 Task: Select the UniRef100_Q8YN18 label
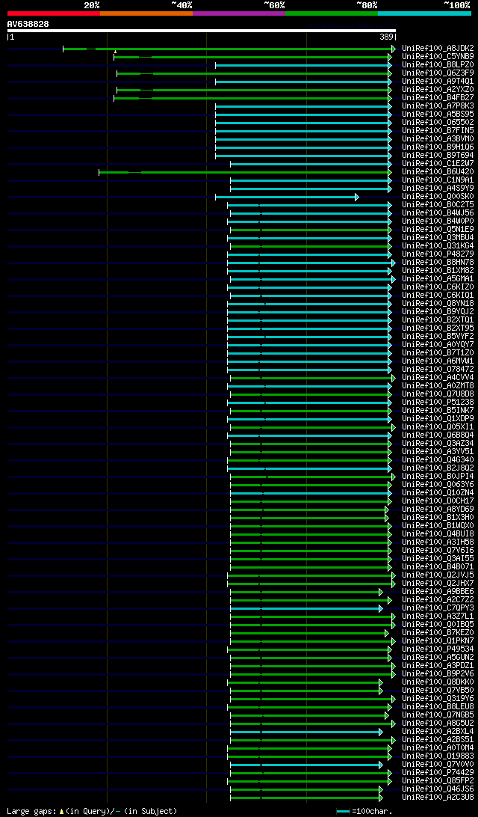[438, 303]
